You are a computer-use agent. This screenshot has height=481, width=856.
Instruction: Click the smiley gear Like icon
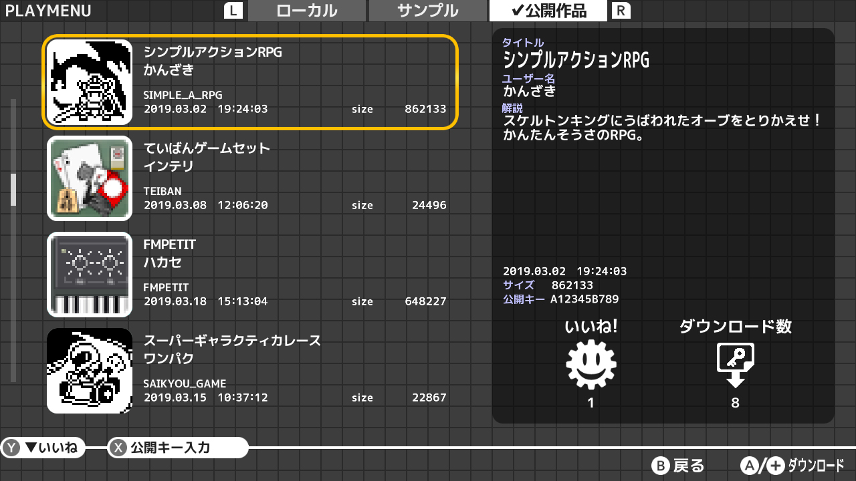591,365
